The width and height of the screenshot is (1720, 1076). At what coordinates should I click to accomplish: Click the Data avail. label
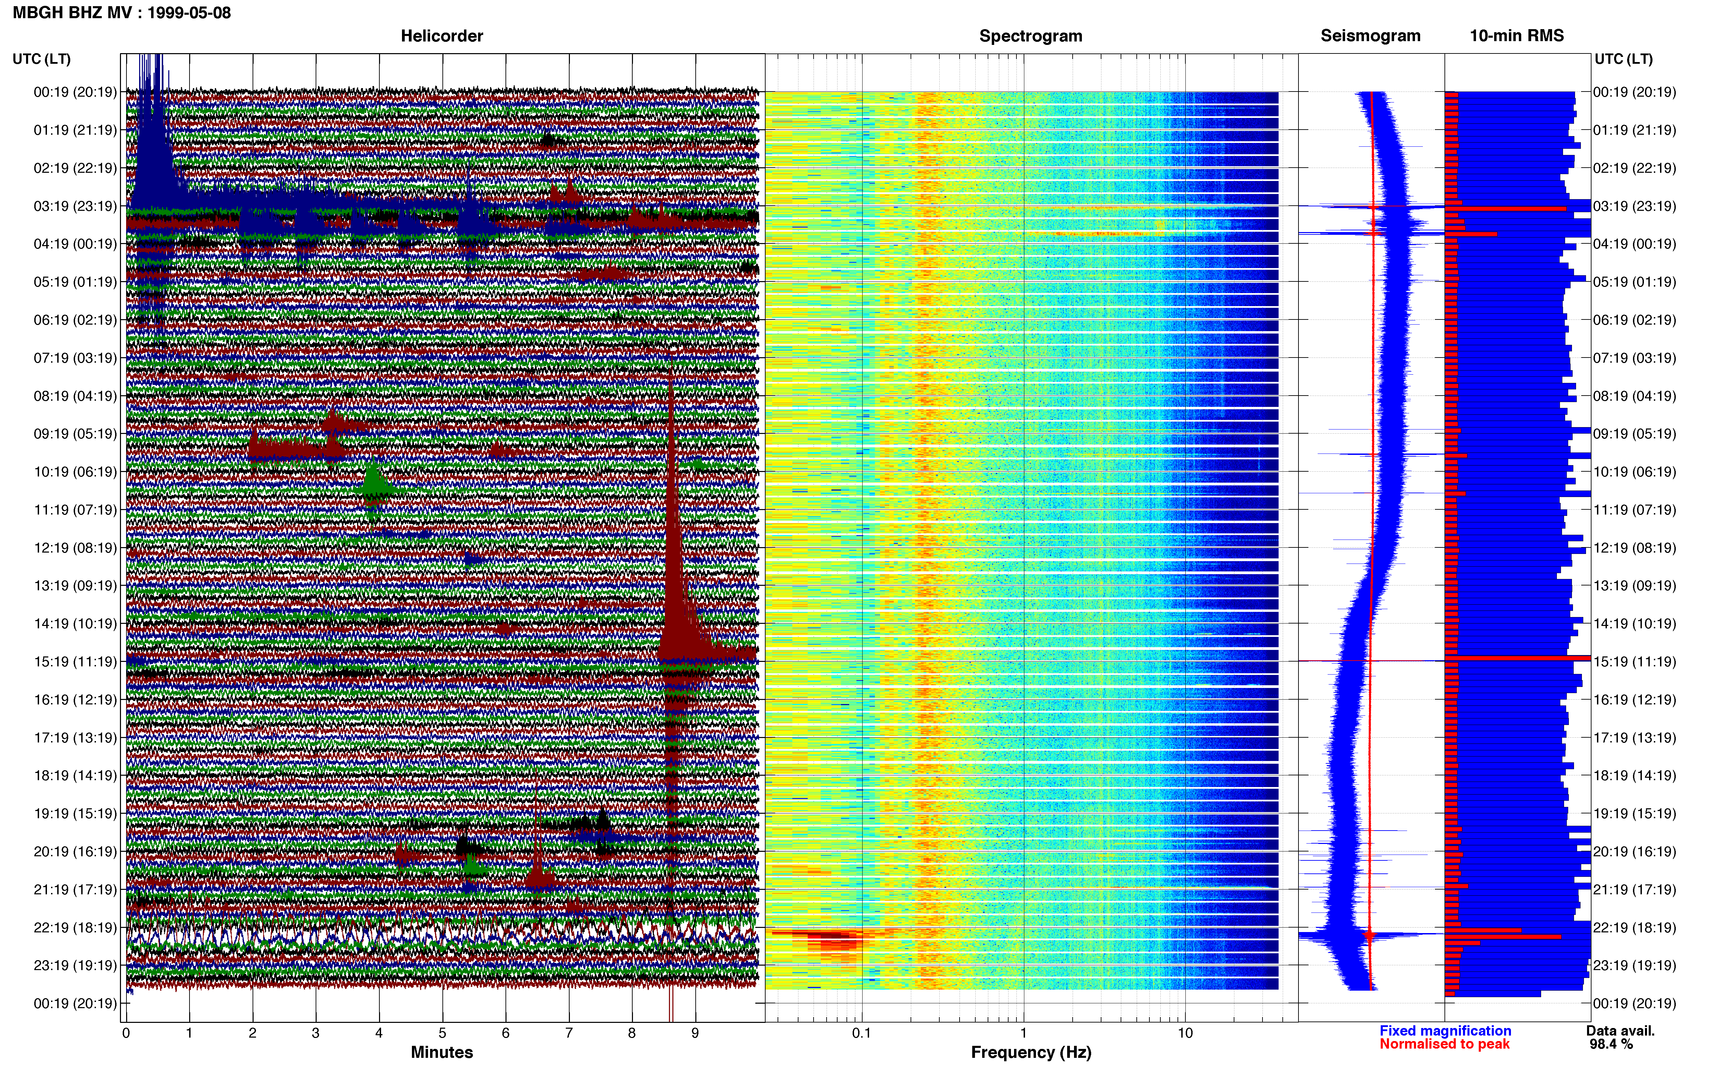tap(1620, 1030)
